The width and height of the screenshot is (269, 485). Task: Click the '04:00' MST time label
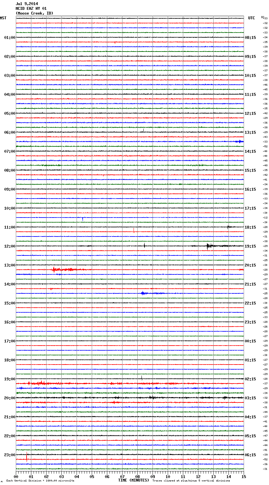coord(10,95)
